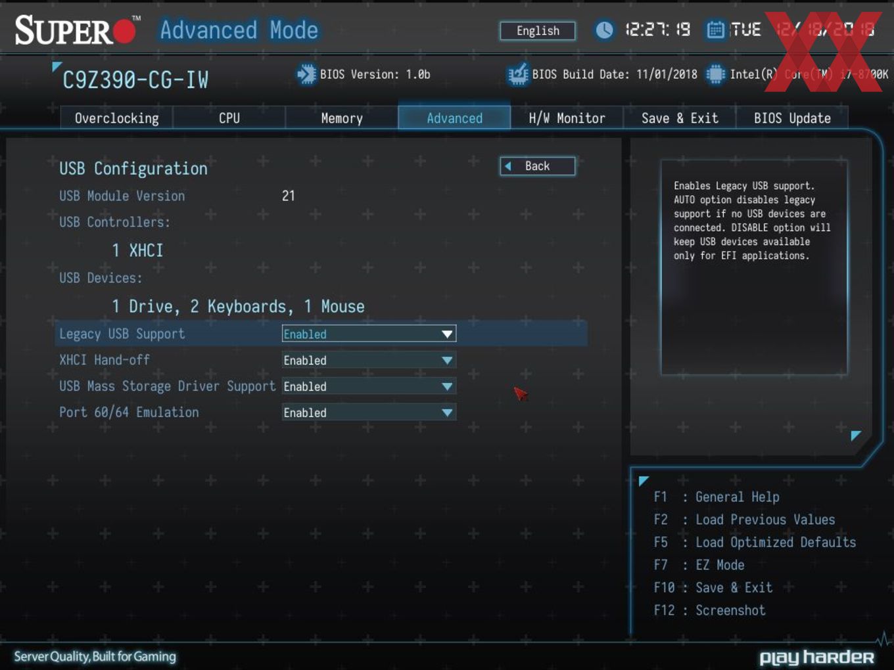Click F12 Screenshot shortcut
The height and width of the screenshot is (670, 894).
[709, 610]
